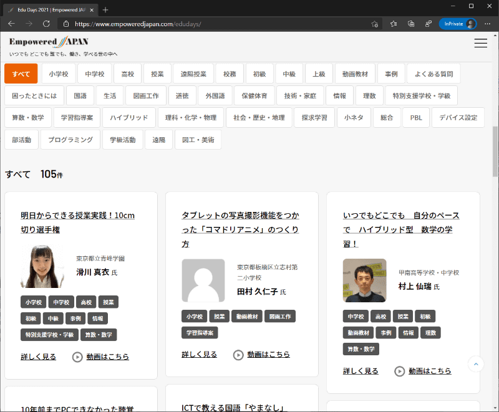Open site information via the address bar lock

[67, 24]
